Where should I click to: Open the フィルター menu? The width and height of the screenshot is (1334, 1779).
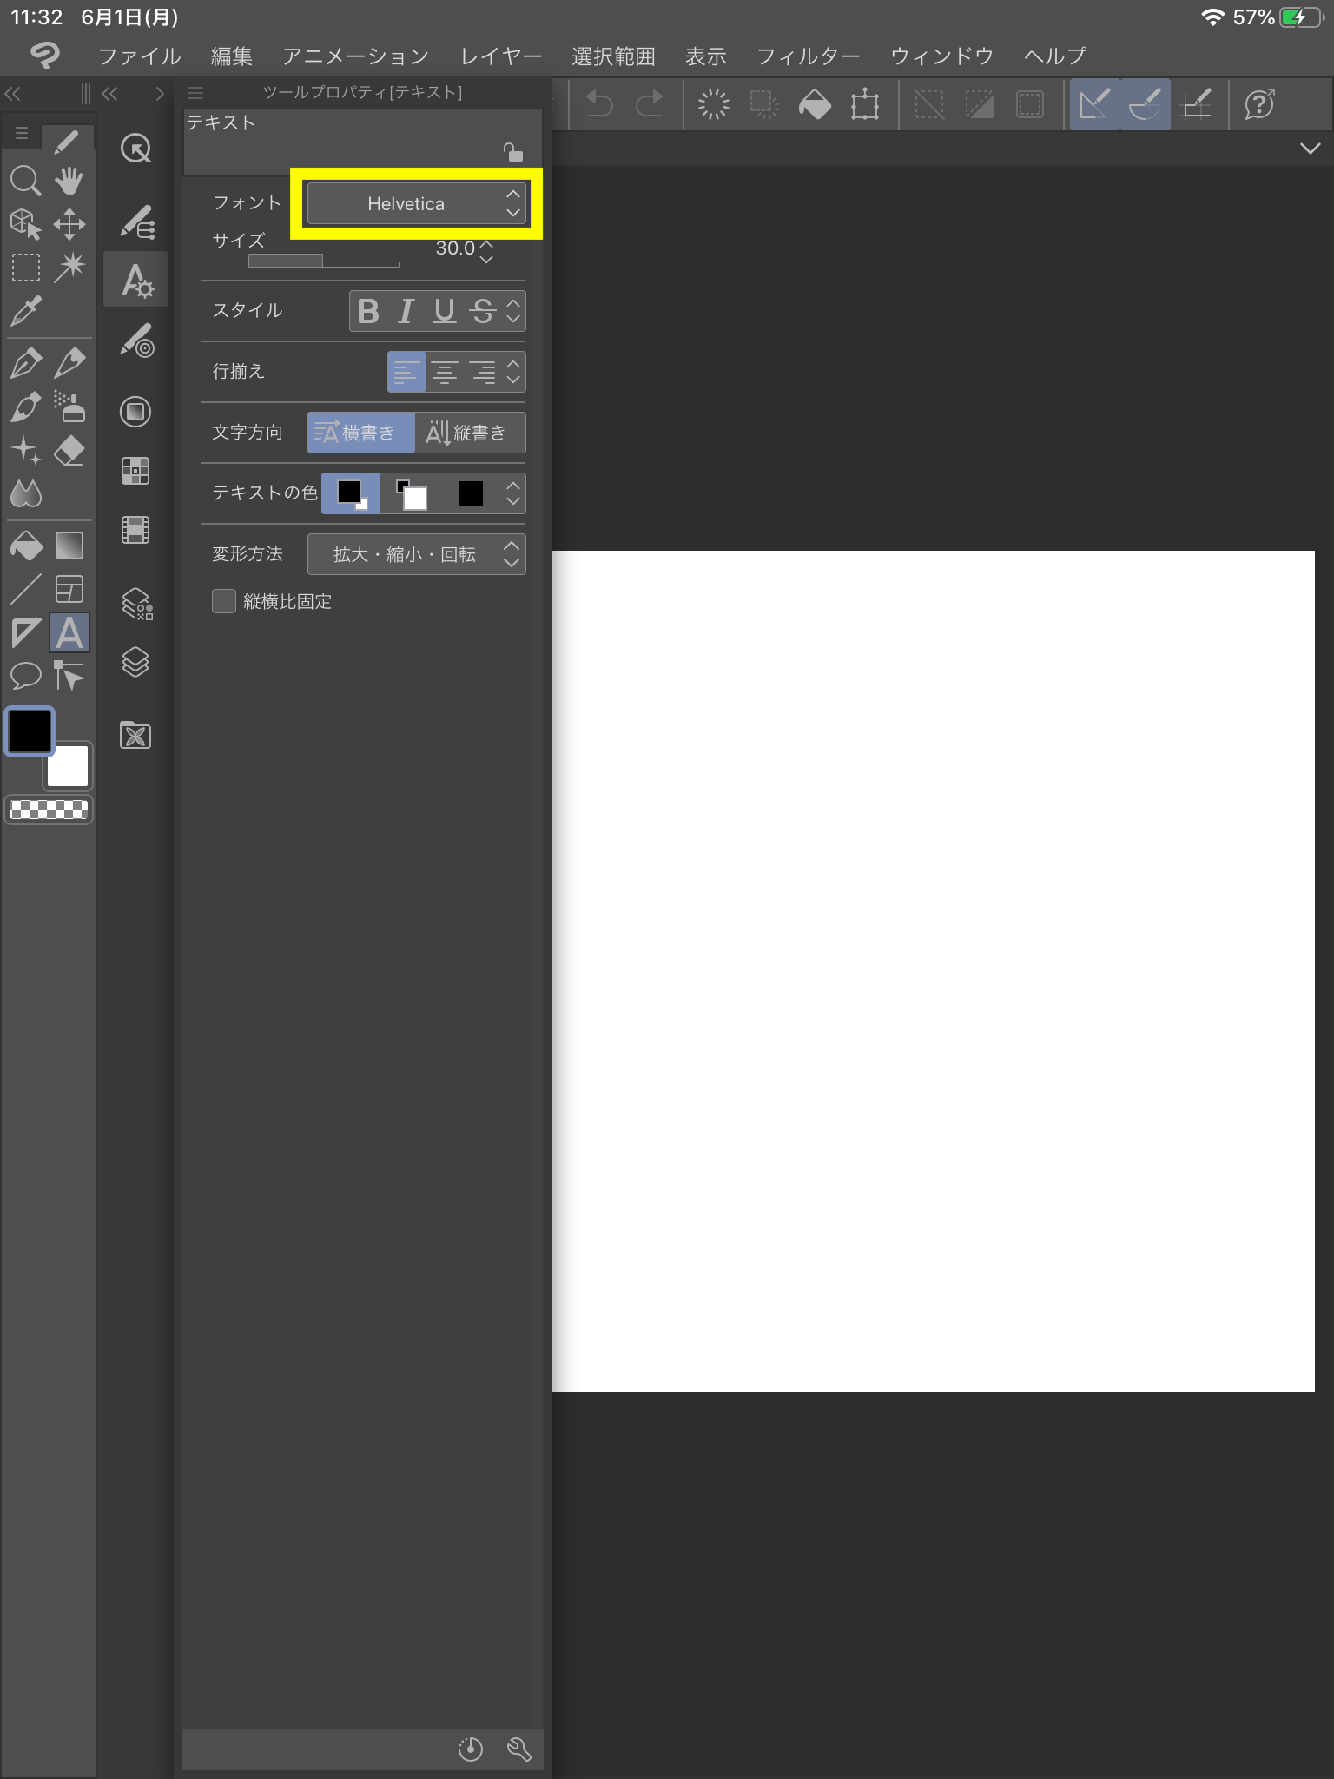808,56
